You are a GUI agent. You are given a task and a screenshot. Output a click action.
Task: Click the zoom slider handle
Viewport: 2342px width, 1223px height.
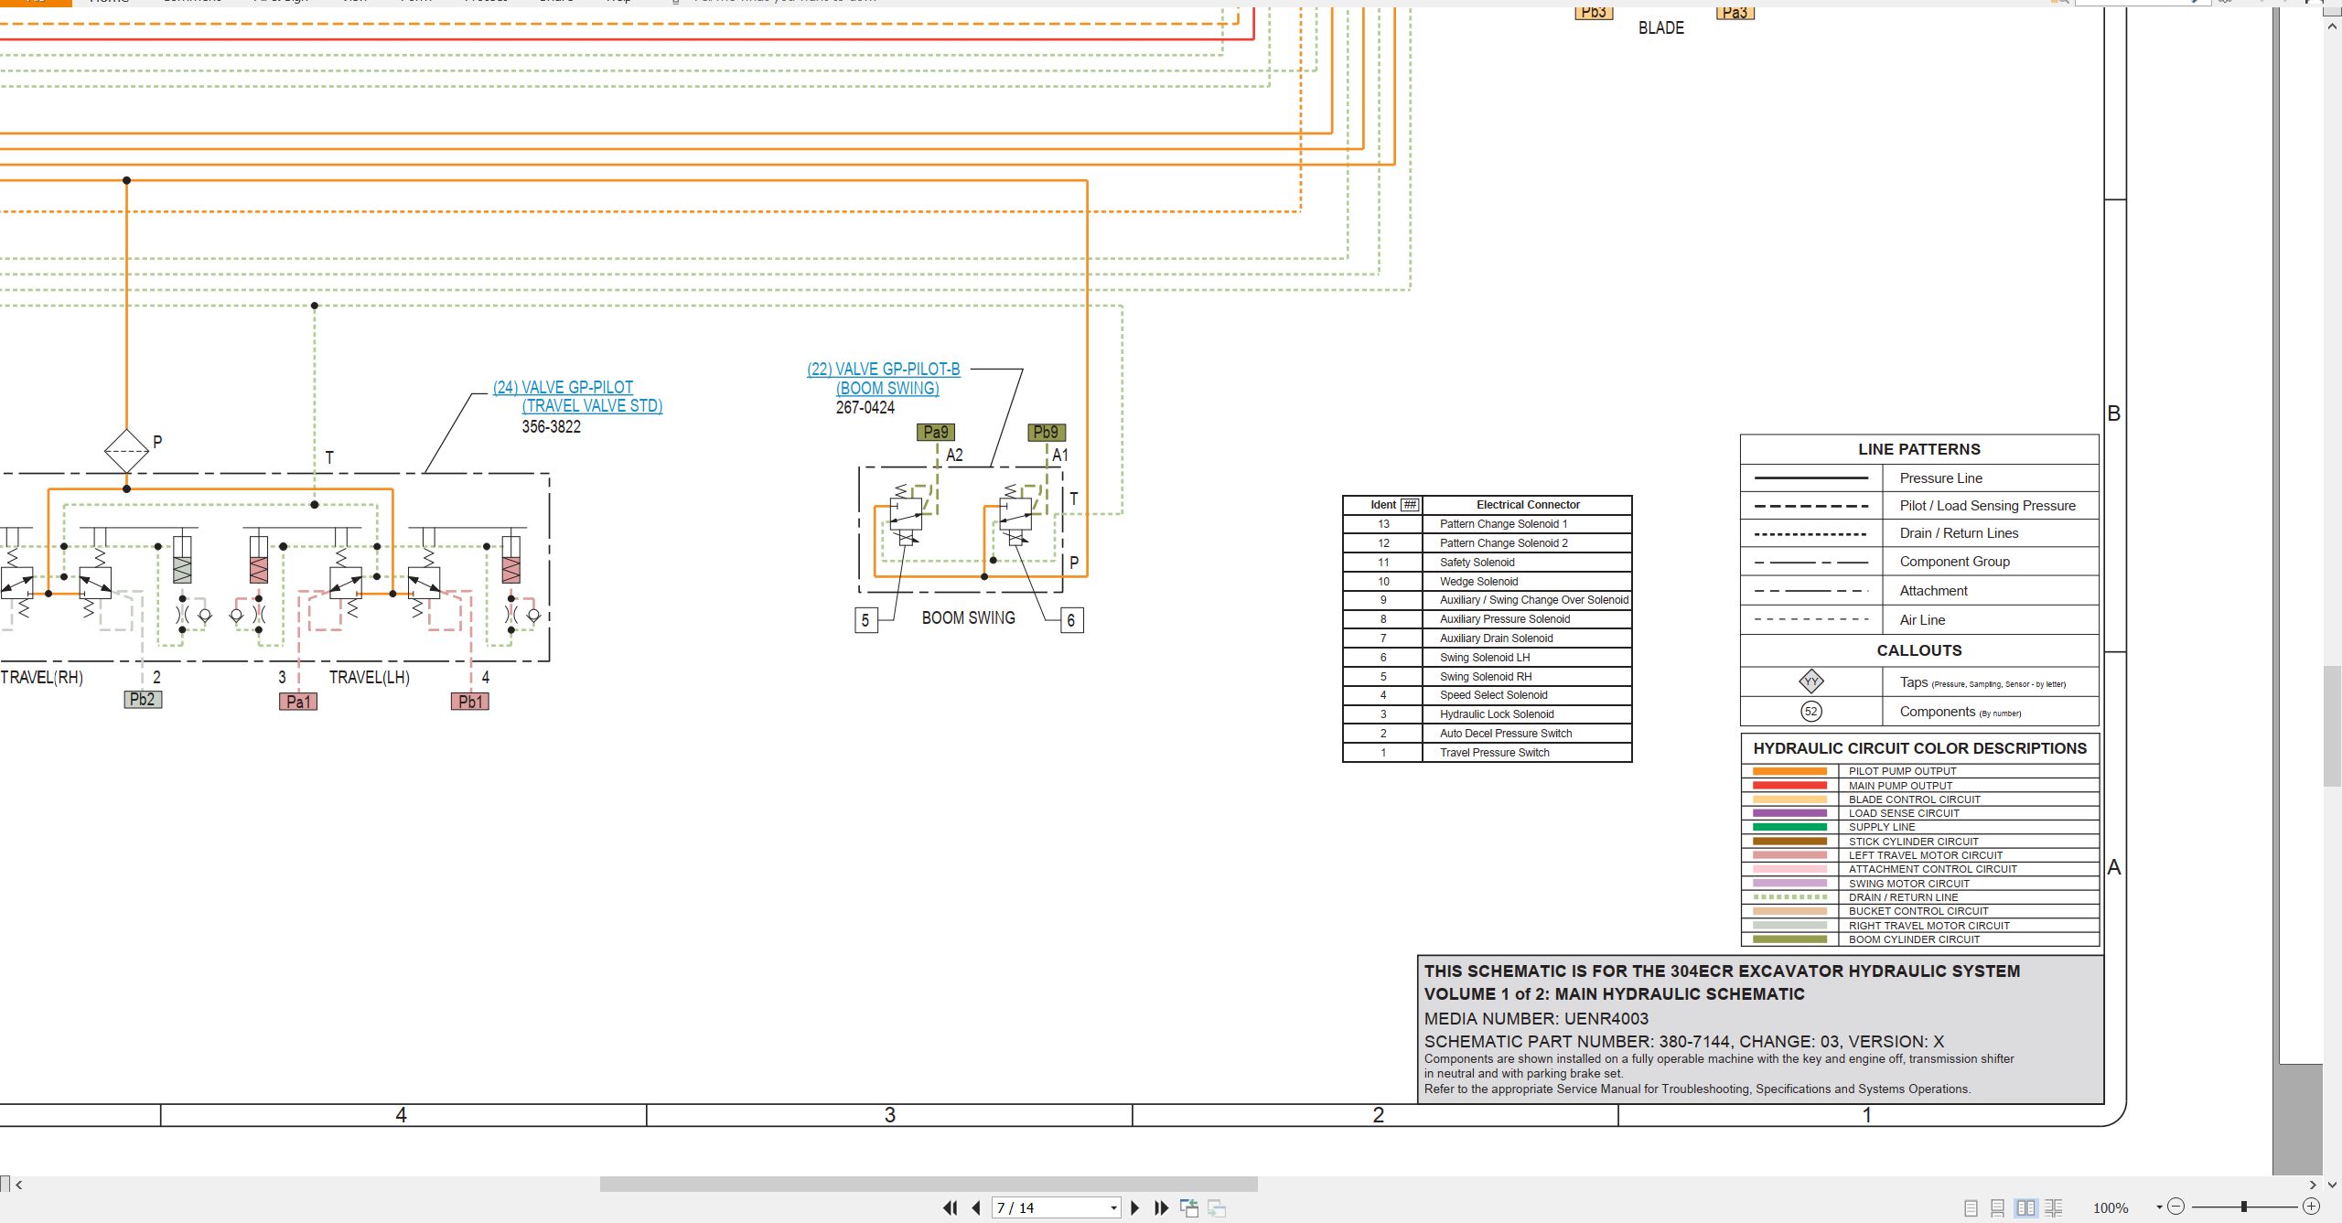(2244, 1207)
